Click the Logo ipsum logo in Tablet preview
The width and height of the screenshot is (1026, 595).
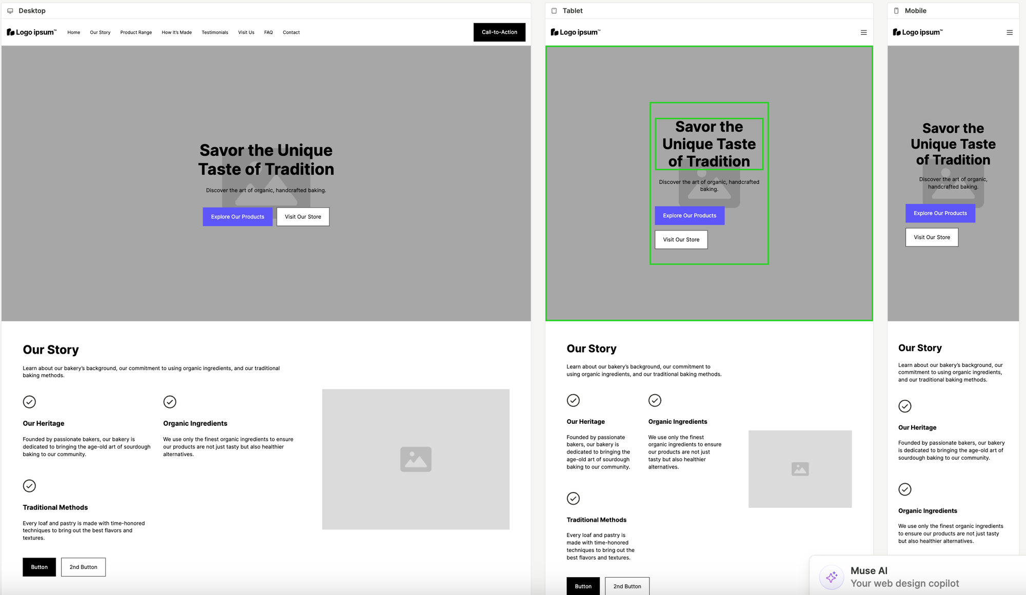[576, 32]
